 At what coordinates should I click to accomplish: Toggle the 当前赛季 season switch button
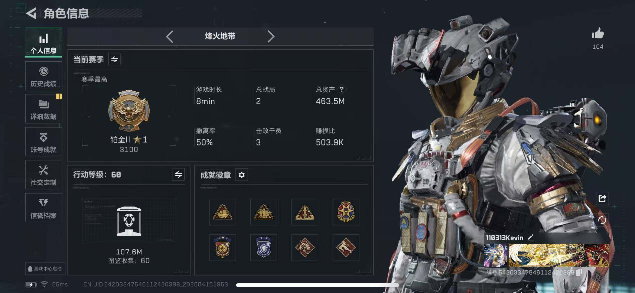click(114, 59)
